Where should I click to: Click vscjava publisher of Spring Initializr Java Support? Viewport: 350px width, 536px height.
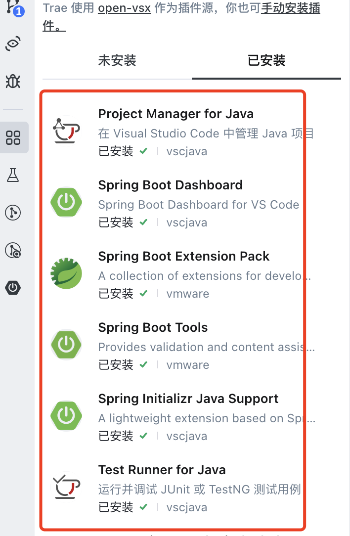pos(187,436)
